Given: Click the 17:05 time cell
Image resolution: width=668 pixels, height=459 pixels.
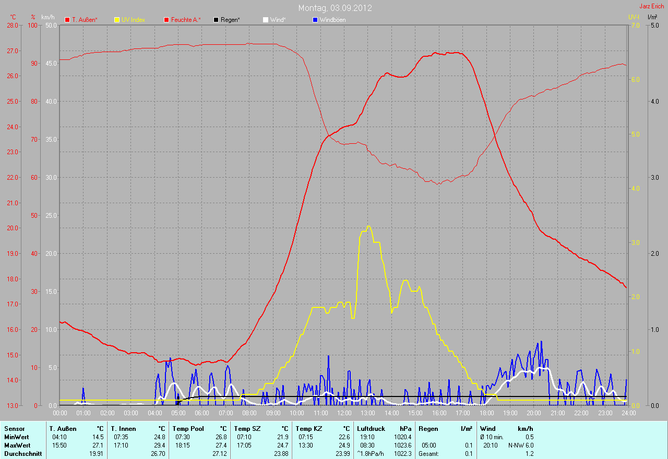Looking at the screenshot, I should pos(244,445).
